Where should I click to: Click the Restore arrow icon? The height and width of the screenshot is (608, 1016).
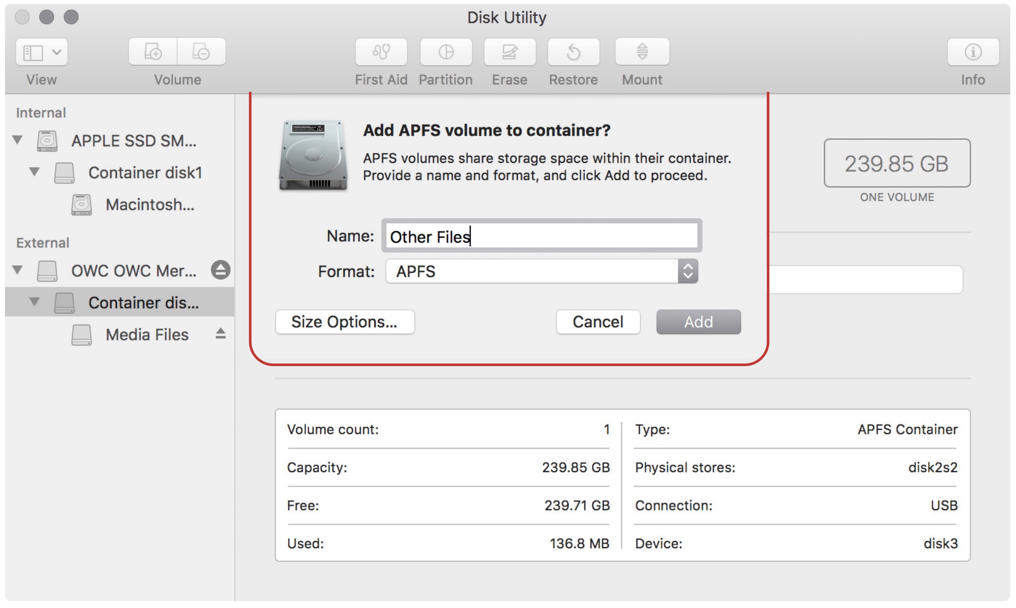click(x=573, y=52)
